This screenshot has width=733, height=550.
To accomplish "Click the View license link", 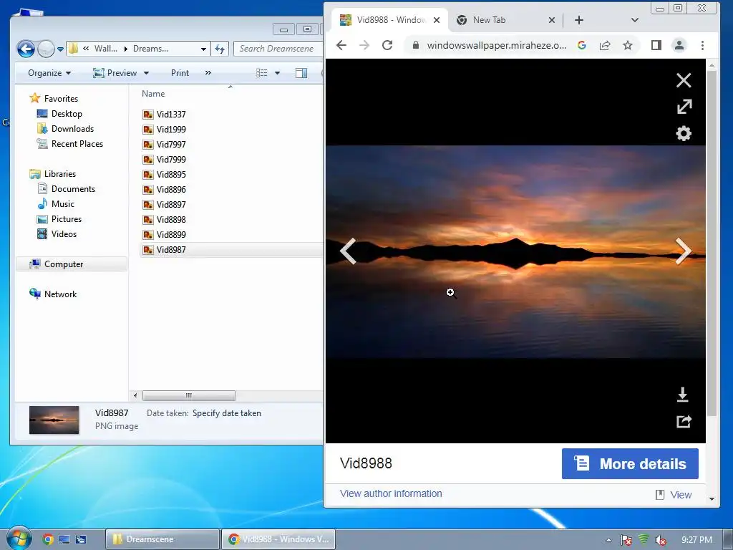I will [x=674, y=495].
